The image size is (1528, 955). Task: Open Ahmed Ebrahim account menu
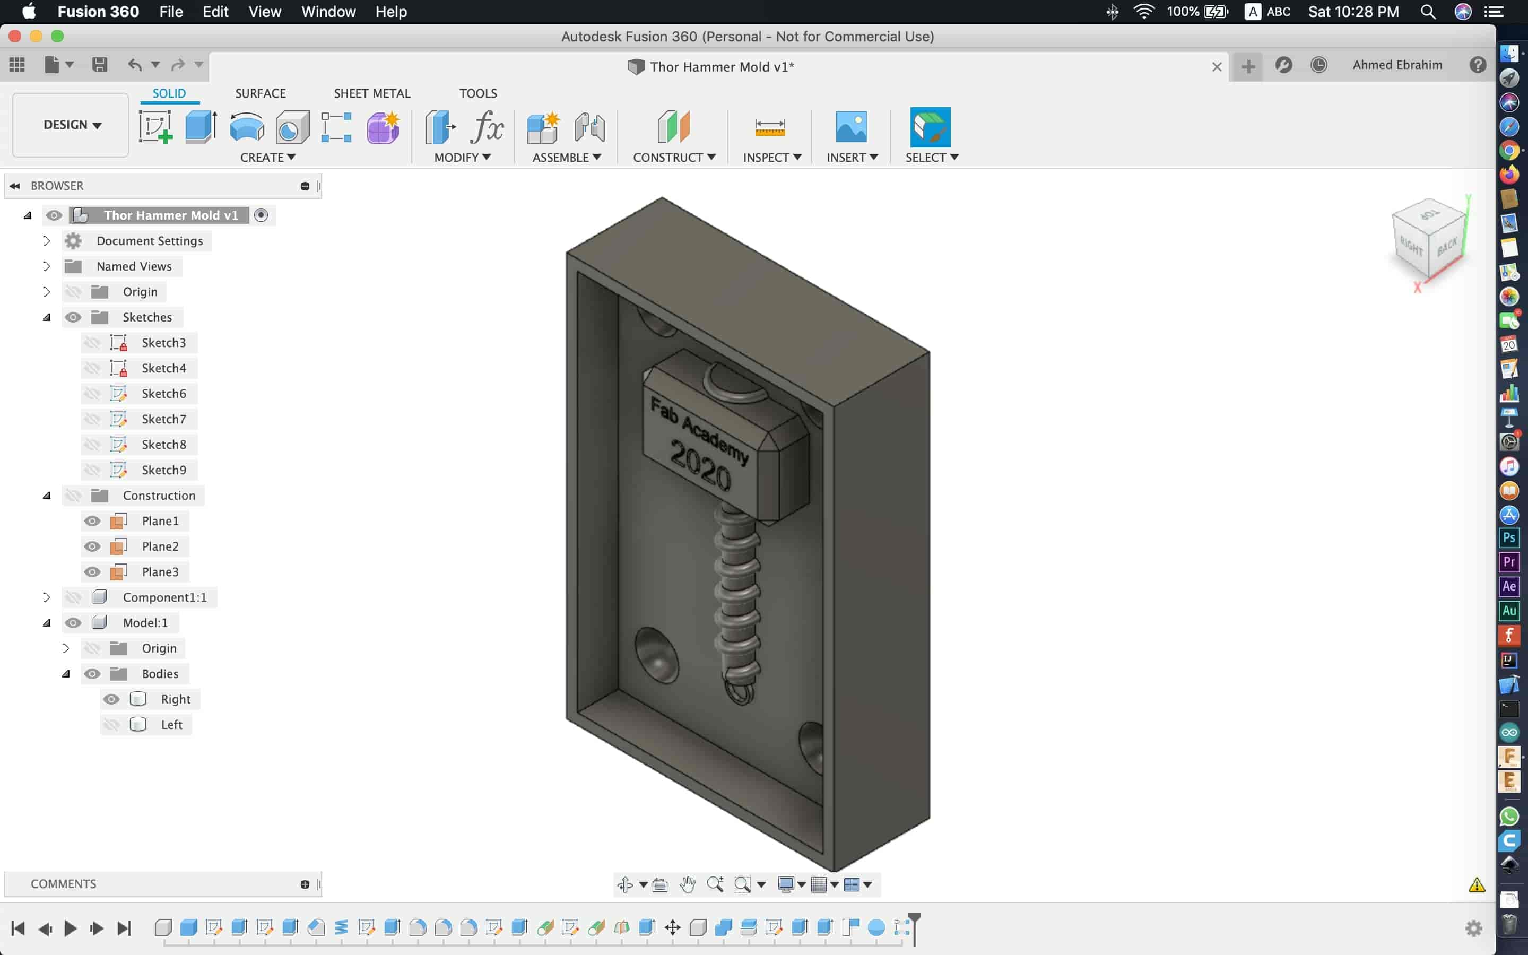pos(1397,65)
